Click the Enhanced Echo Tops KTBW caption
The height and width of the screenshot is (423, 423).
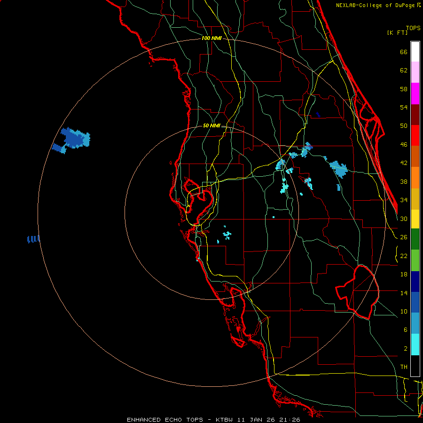(213, 420)
